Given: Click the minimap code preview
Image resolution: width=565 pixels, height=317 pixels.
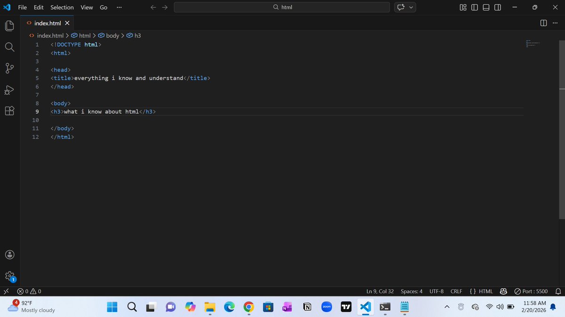Looking at the screenshot, I should (x=533, y=43).
